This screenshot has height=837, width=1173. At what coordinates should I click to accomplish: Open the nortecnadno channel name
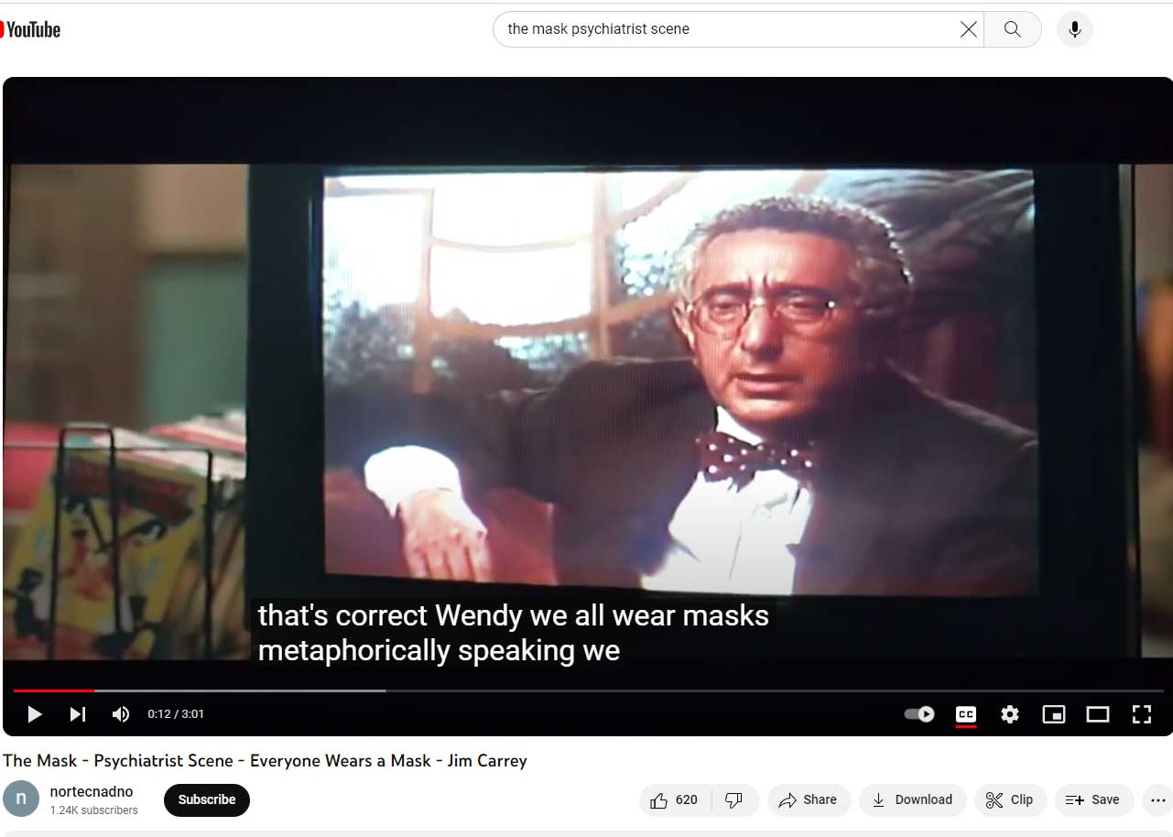[x=92, y=791]
